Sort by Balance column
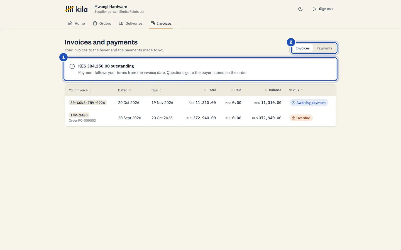401x250 pixels. click(273, 90)
